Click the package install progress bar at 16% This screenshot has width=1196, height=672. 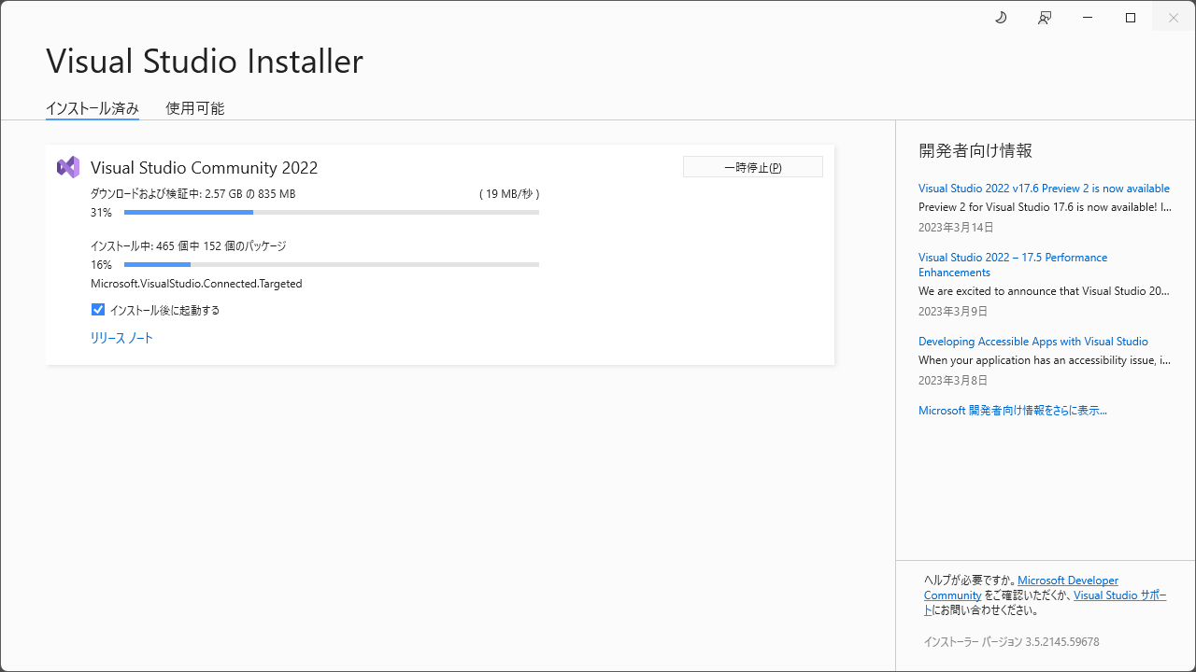(331, 264)
